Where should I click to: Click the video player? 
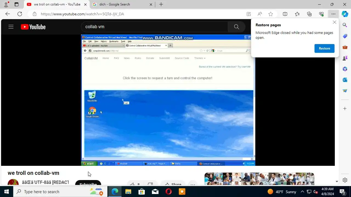click(x=168, y=100)
